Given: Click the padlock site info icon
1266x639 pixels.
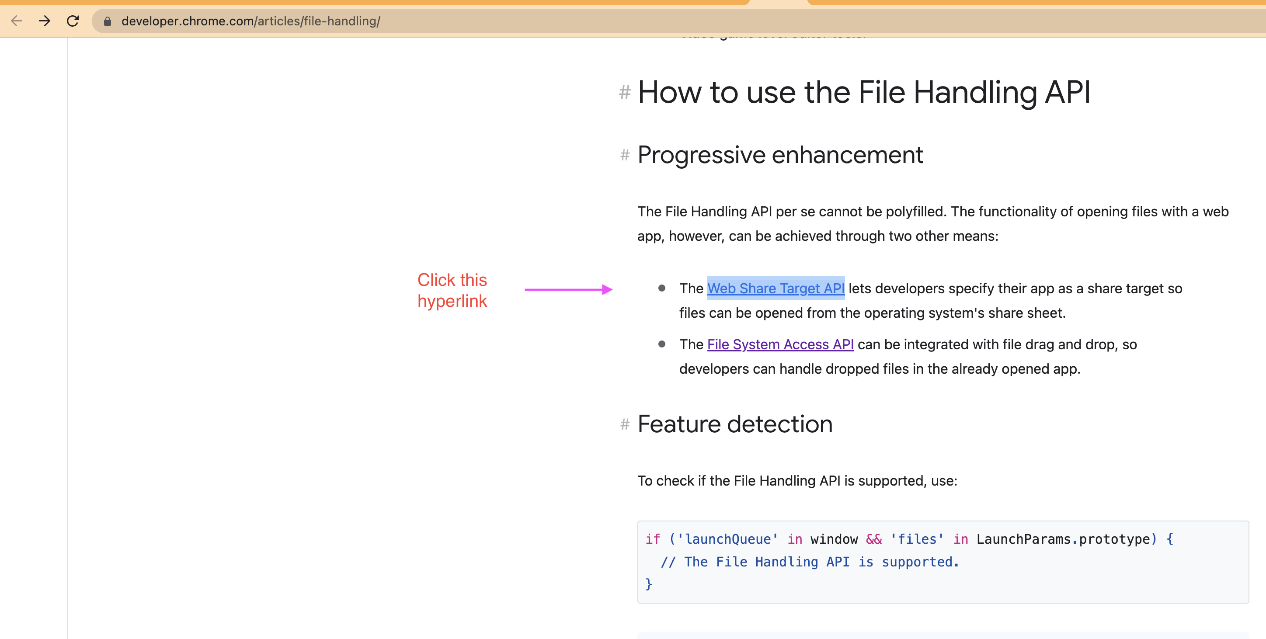Looking at the screenshot, I should point(108,21).
